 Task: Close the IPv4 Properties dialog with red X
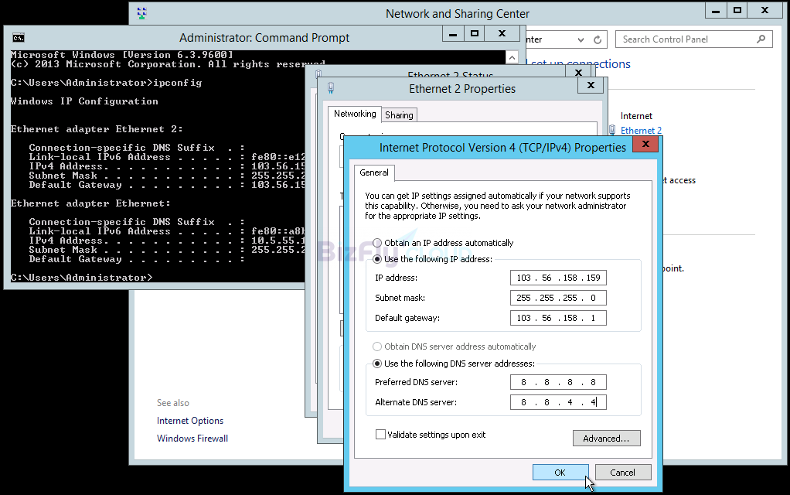[x=645, y=145]
